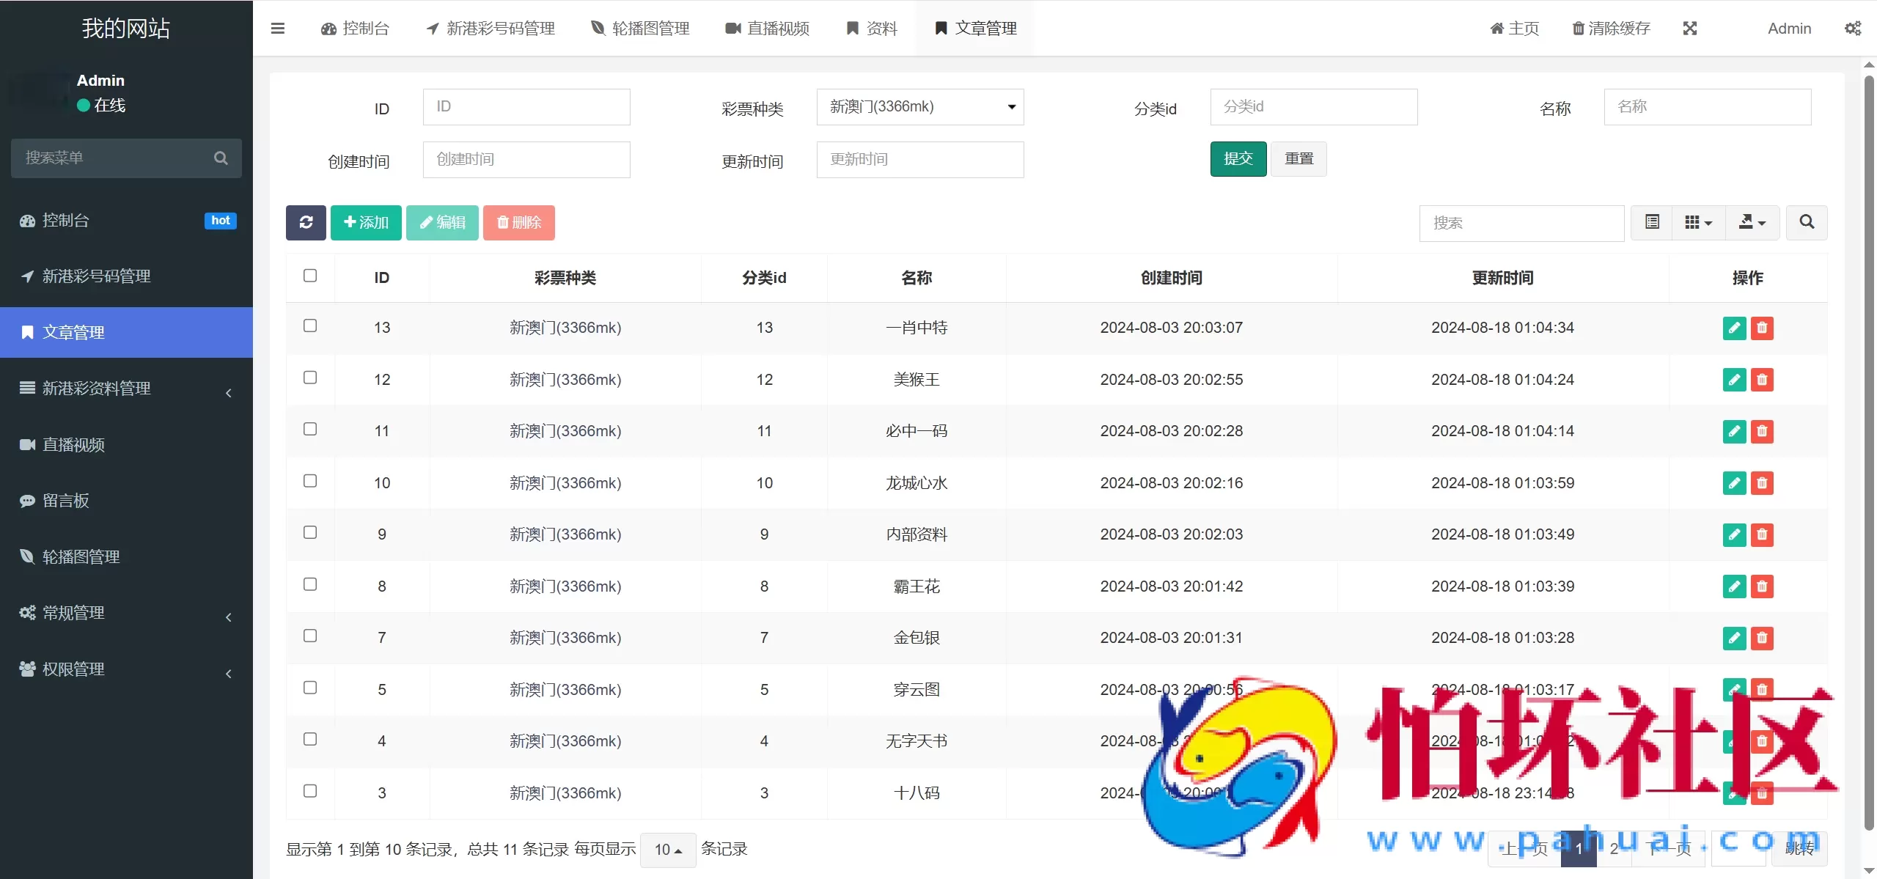Check the checkbox for row ID 8
This screenshot has width=1877, height=879.
310,584
